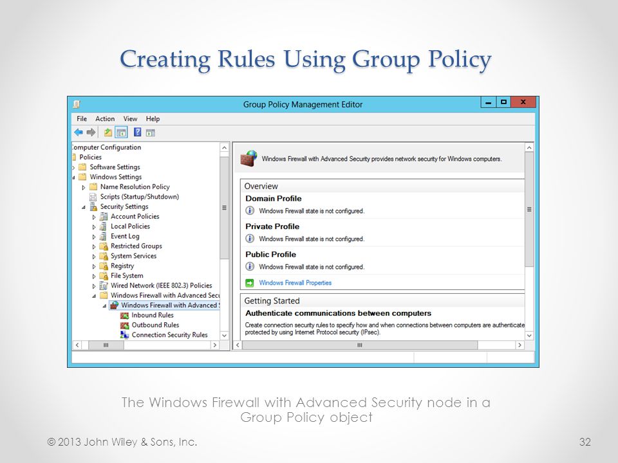Click the console tree's vertical scroll up arrow
This screenshot has height=463, width=618.
click(x=224, y=148)
